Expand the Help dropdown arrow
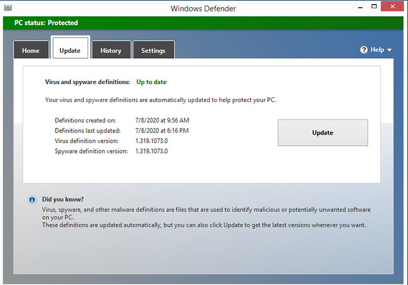The height and width of the screenshot is (285, 408). (390, 50)
